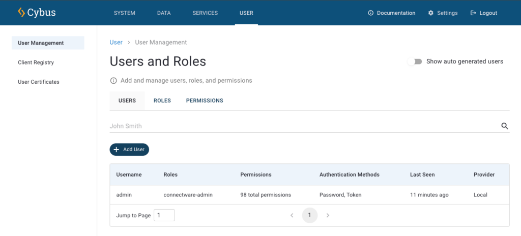Click the Cybus logo
Viewport: 521px width, 236px height.
(37, 13)
